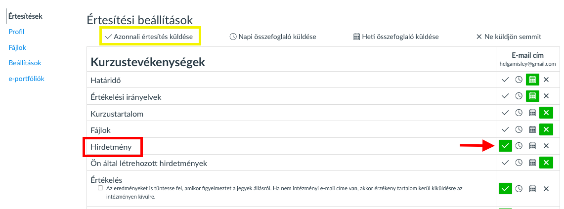
Task: Select daily summary clock icon for Értékelési irányelvek
Action: coord(519,96)
